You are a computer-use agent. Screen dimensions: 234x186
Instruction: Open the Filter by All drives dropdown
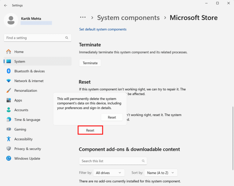pyautogui.click(x=109, y=173)
